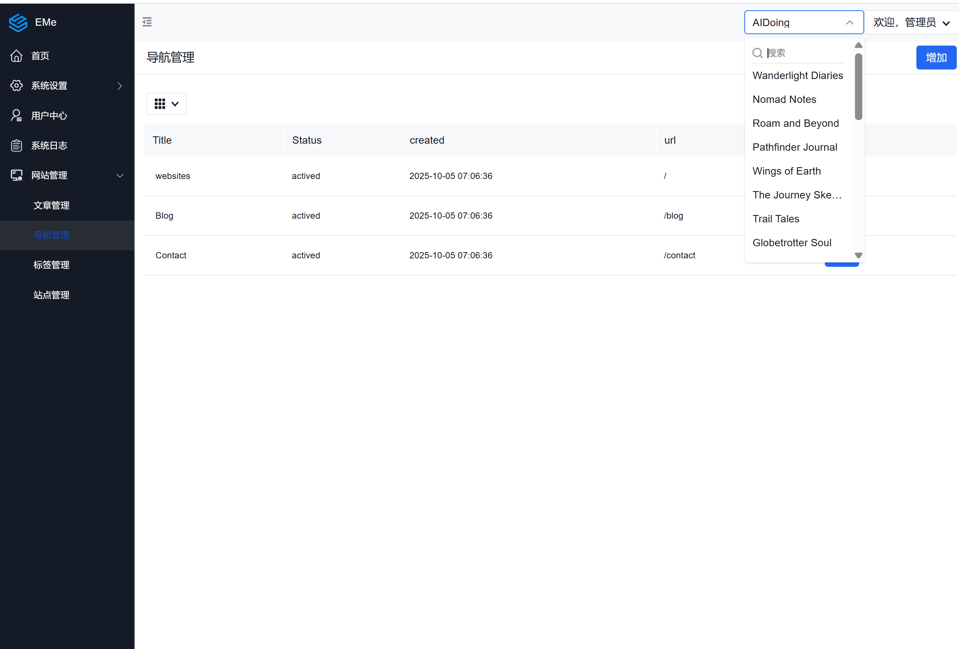Click the monitor icon for 网站管理
Image resolution: width=959 pixels, height=649 pixels.
pos(17,175)
